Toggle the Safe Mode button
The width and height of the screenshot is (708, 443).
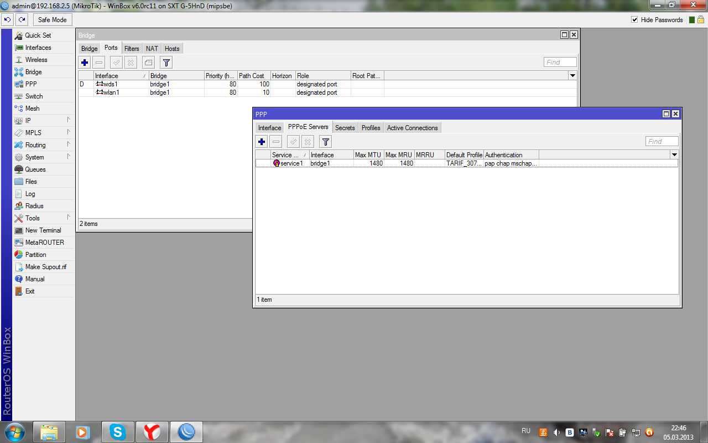point(53,19)
